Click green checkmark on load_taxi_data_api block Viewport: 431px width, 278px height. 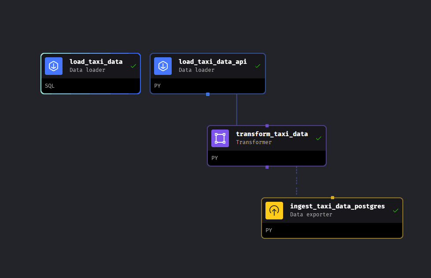[258, 66]
